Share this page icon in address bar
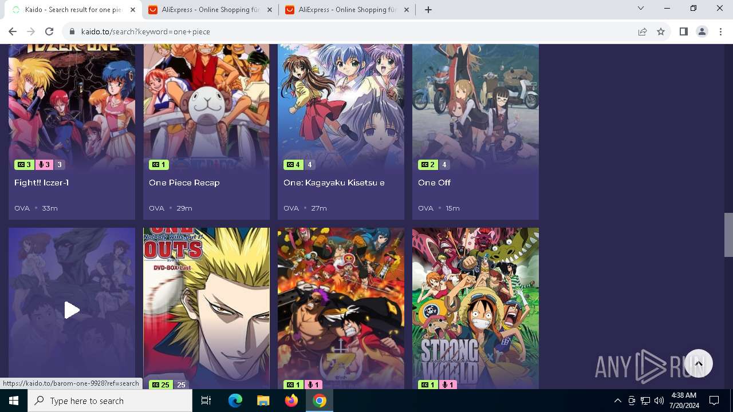 click(x=643, y=31)
